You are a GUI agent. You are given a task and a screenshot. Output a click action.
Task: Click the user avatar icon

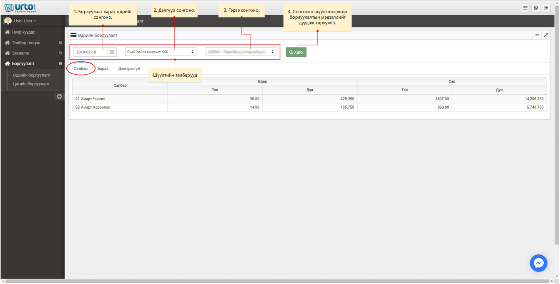pyautogui.click(x=8, y=21)
